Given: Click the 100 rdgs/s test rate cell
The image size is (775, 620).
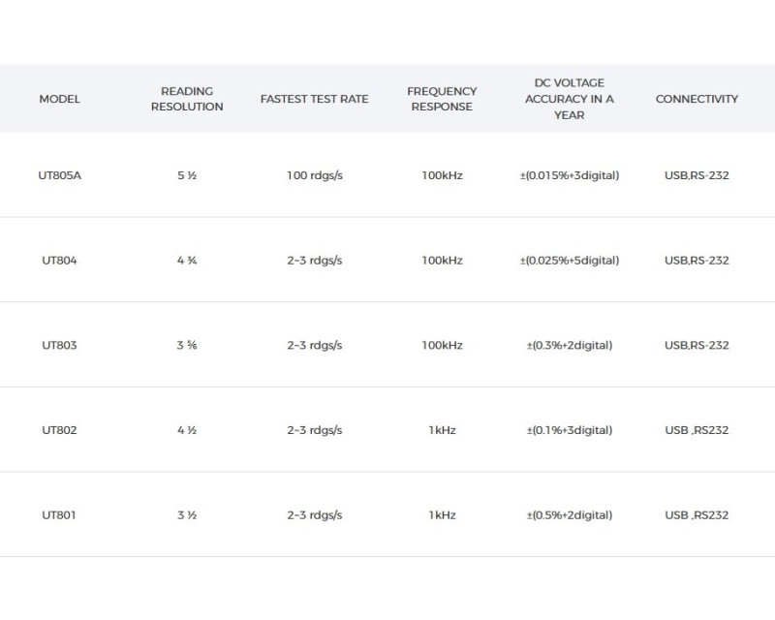Looking at the screenshot, I should (x=314, y=175).
